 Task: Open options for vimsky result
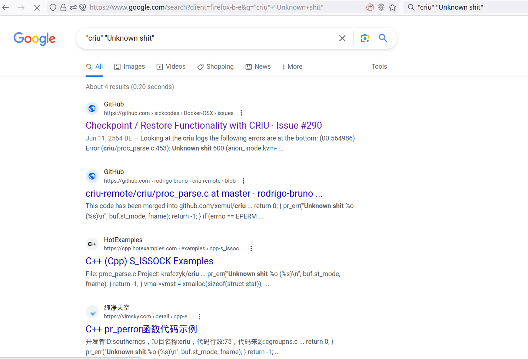pyautogui.click(x=199, y=316)
